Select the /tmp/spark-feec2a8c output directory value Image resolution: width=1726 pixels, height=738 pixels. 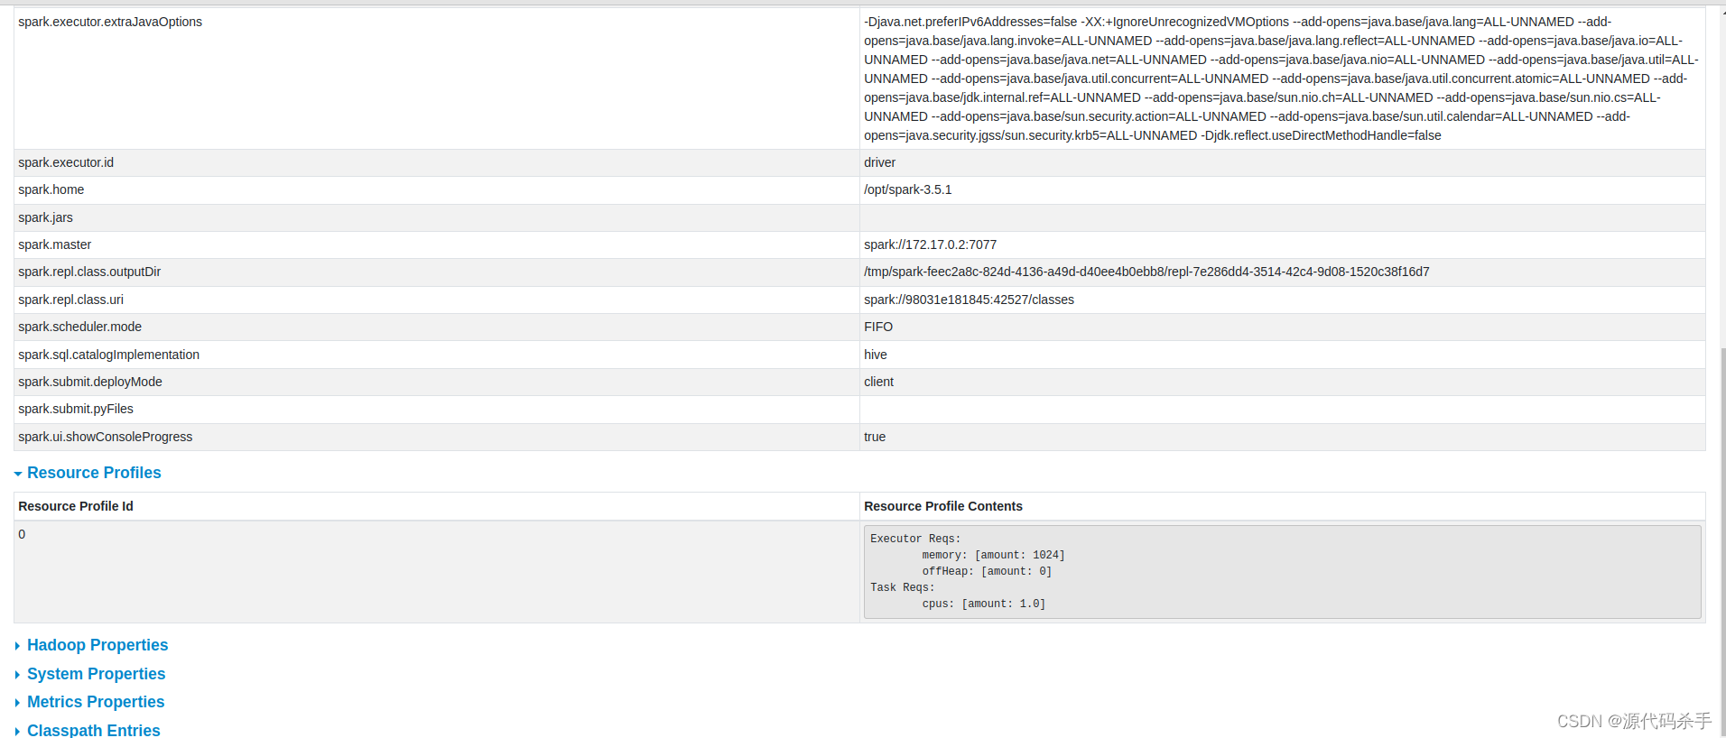pyautogui.click(x=1146, y=272)
